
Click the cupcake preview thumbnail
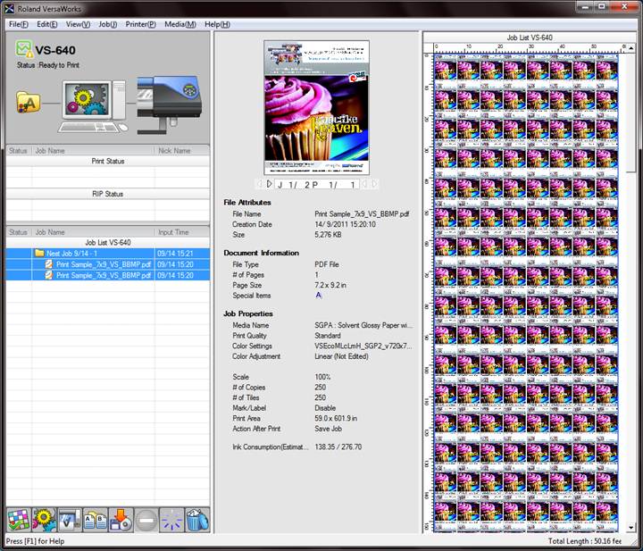(318, 107)
